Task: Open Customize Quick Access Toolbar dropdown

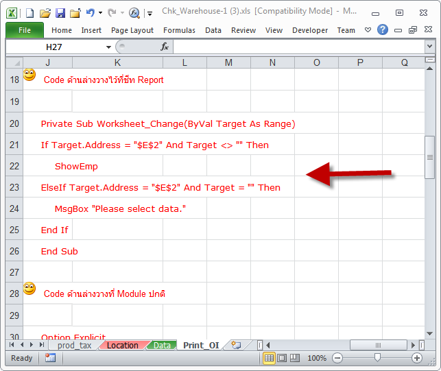Action: coord(150,12)
